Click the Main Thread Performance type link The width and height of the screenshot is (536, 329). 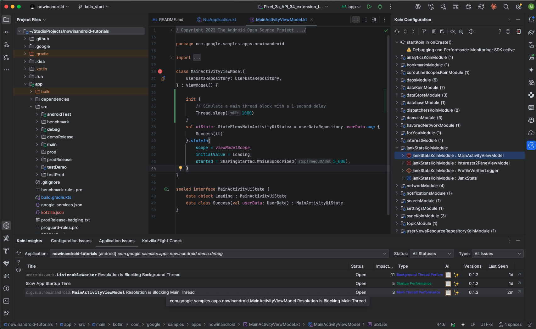(x=418, y=293)
